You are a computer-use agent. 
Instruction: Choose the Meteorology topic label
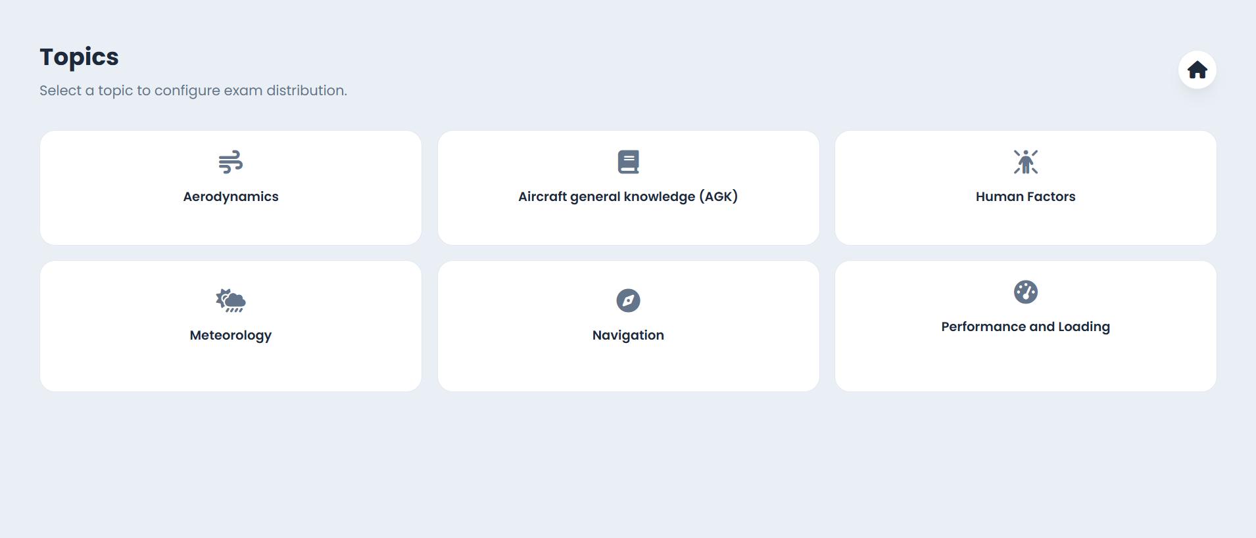click(x=231, y=335)
